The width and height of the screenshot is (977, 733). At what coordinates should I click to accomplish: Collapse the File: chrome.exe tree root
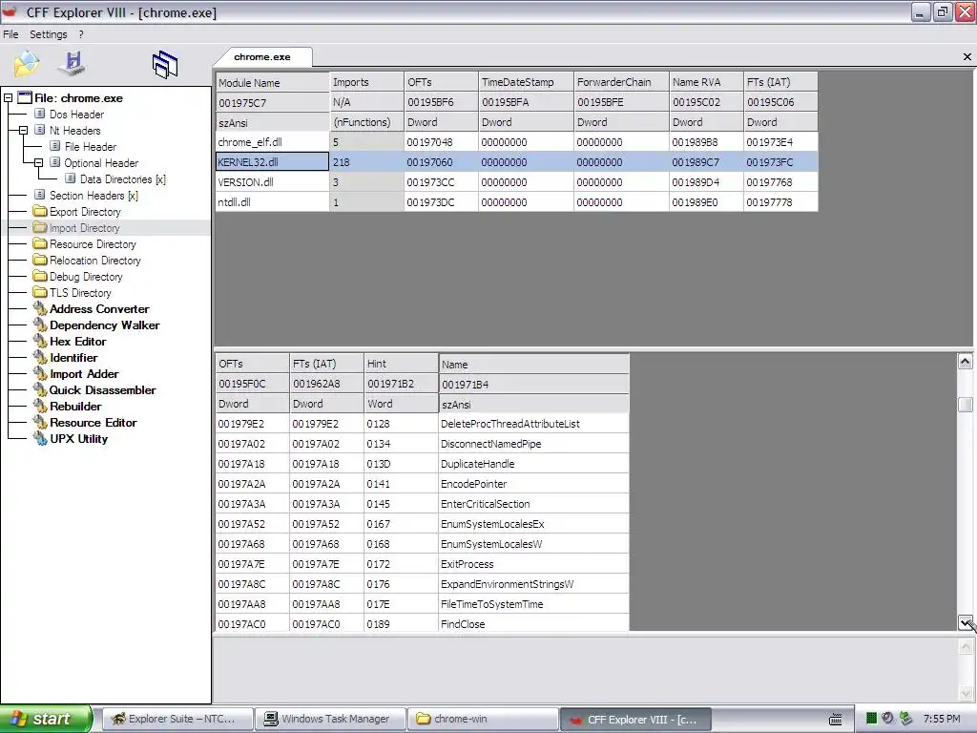tap(8, 98)
